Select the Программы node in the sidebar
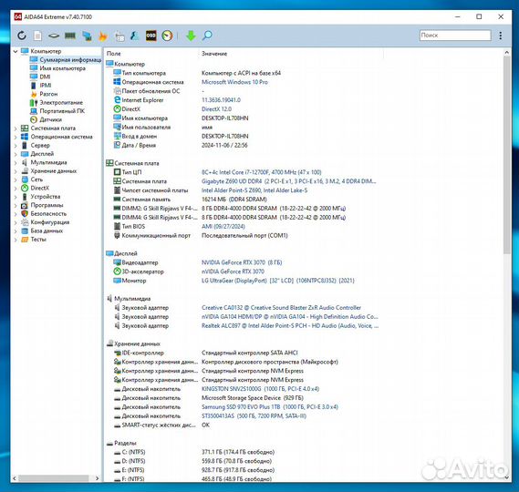This screenshot has height=492, width=519. click(x=47, y=205)
